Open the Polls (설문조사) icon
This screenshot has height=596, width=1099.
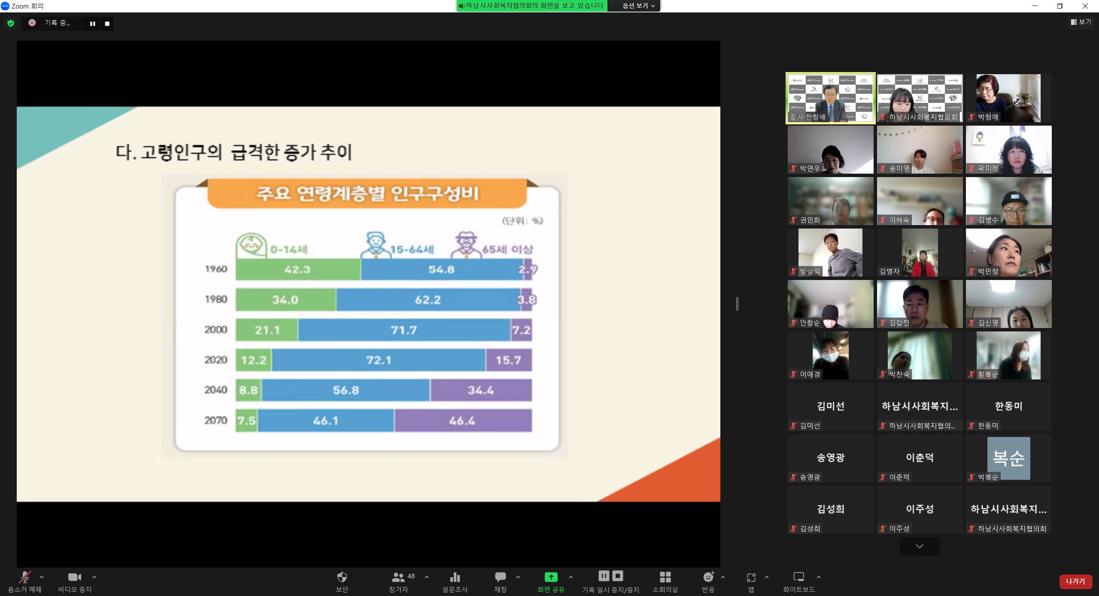tap(455, 577)
